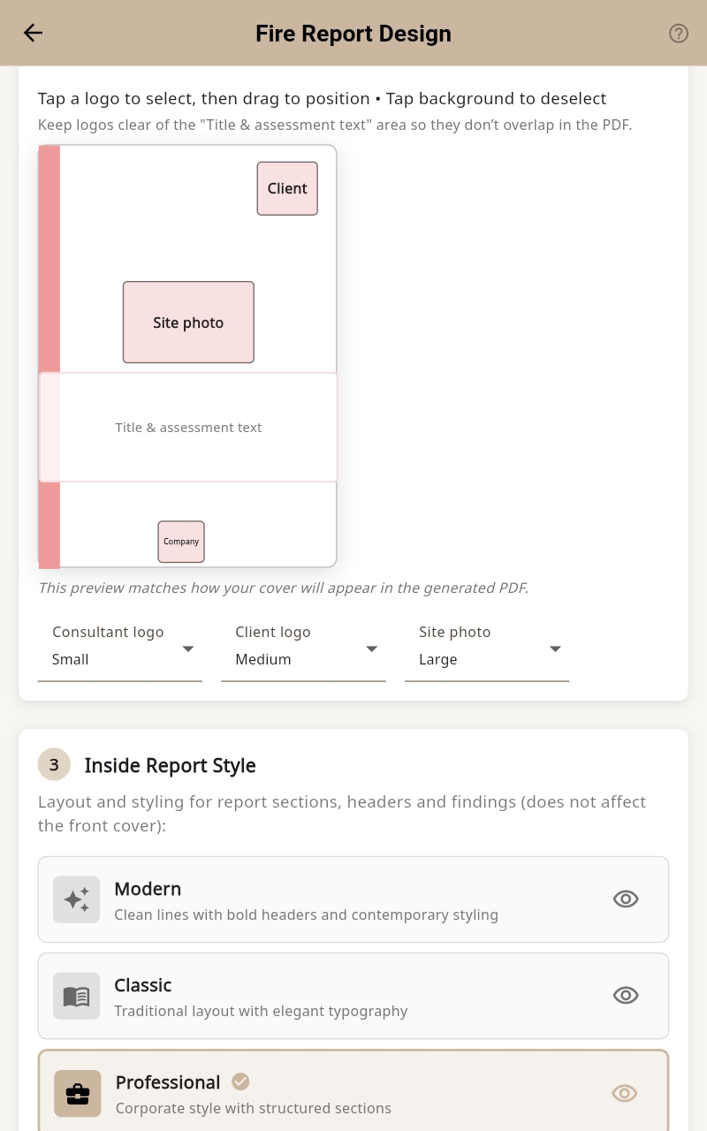Viewport: 707px width, 1131px height.
Task: Click the Title & assessment text area
Action: pyautogui.click(x=188, y=428)
